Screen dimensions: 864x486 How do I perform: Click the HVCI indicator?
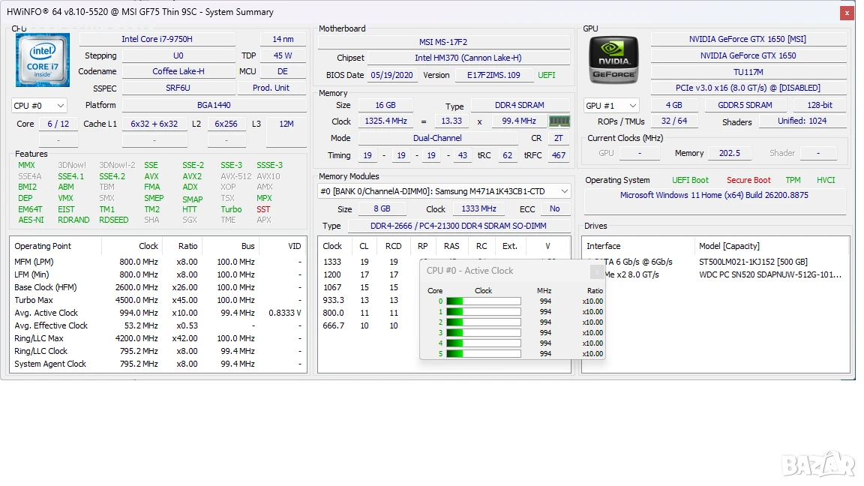826,180
